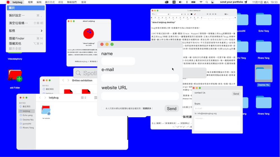Open the 檔案 menu in the menu bar
This screenshot has width=280, height=157.
(30, 2)
